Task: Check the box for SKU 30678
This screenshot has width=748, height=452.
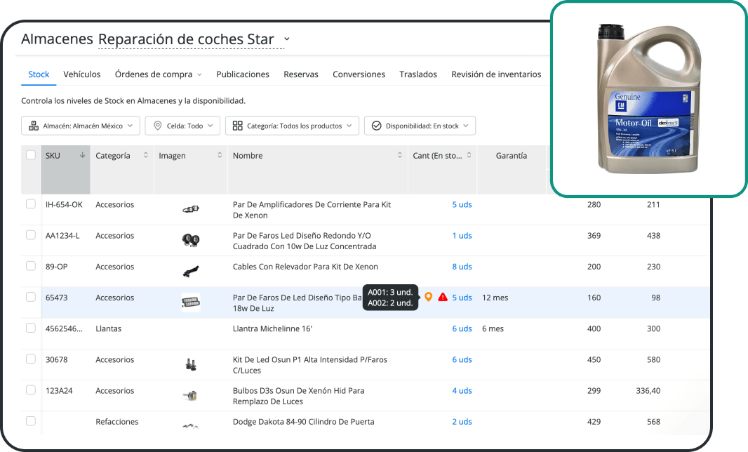Action: [31, 359]
